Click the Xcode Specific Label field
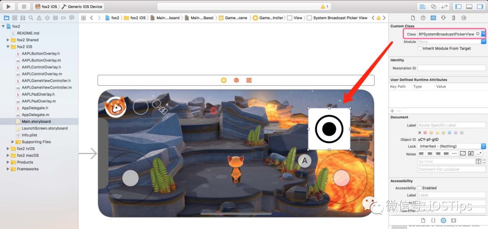488x229 pixels. (451, 125)
